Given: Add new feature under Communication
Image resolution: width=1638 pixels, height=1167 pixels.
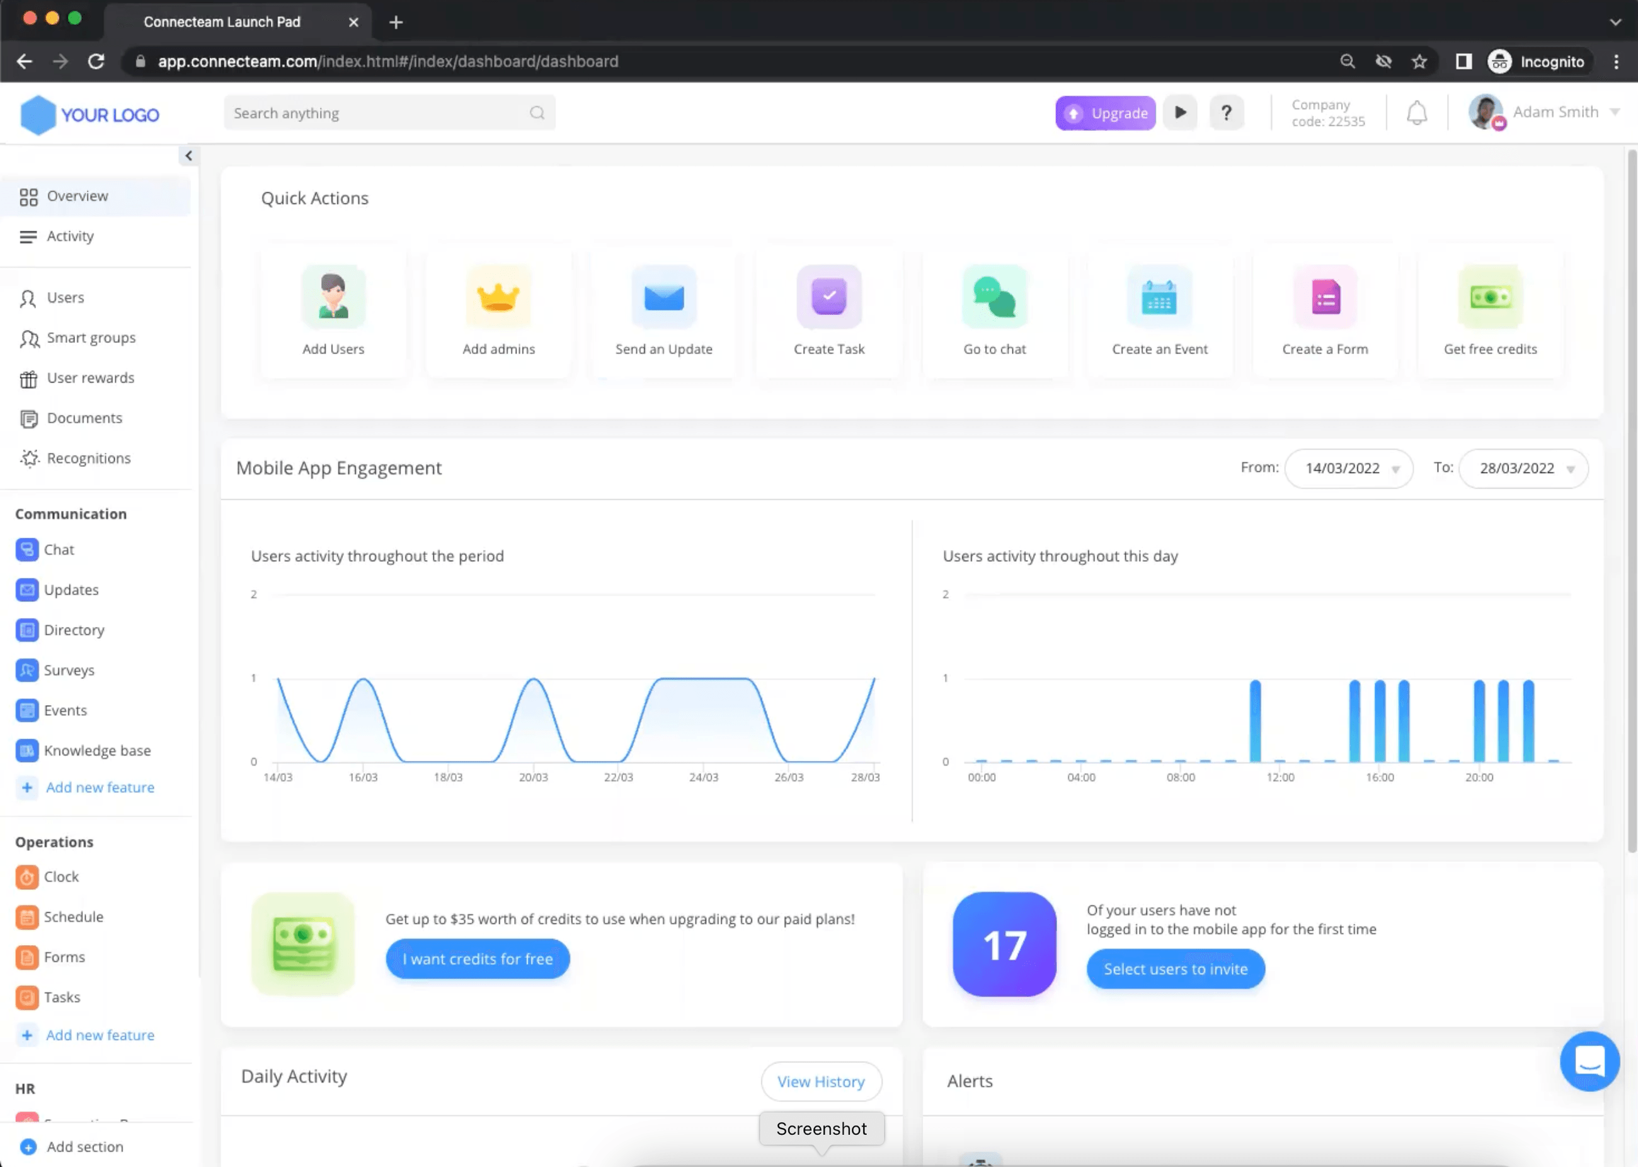Looking at the screenshot, I should [86, 788].
